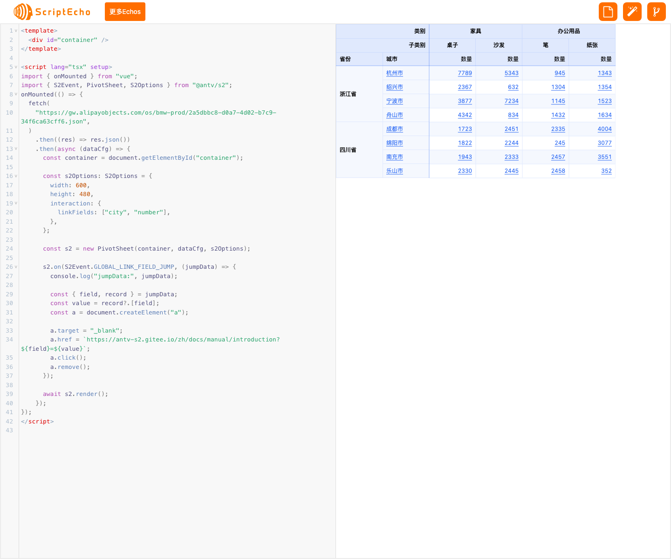Open the 南充市 city link
The height and width of the screenshot is (559, 671).
tap(395, 157)
